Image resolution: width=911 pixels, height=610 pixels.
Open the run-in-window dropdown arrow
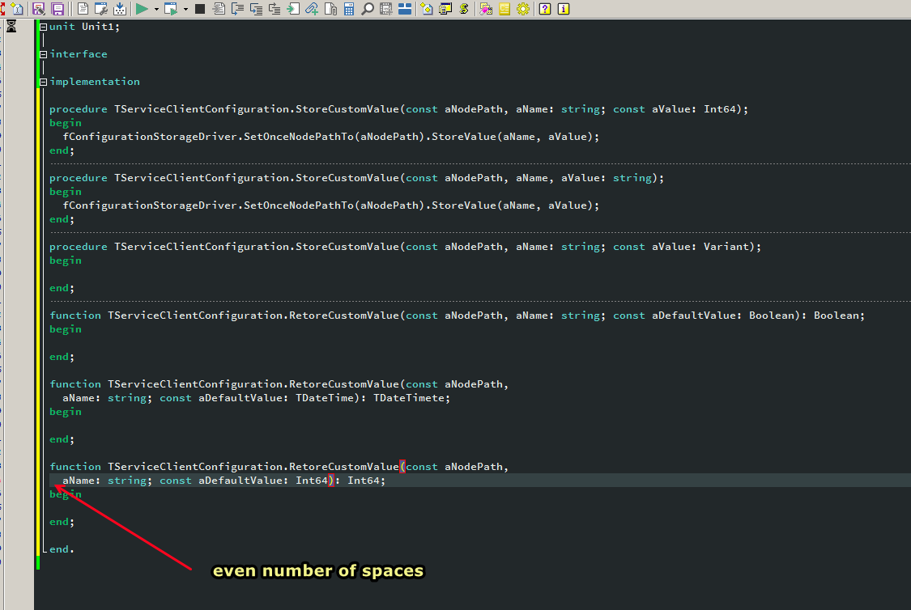pos(186,9)
